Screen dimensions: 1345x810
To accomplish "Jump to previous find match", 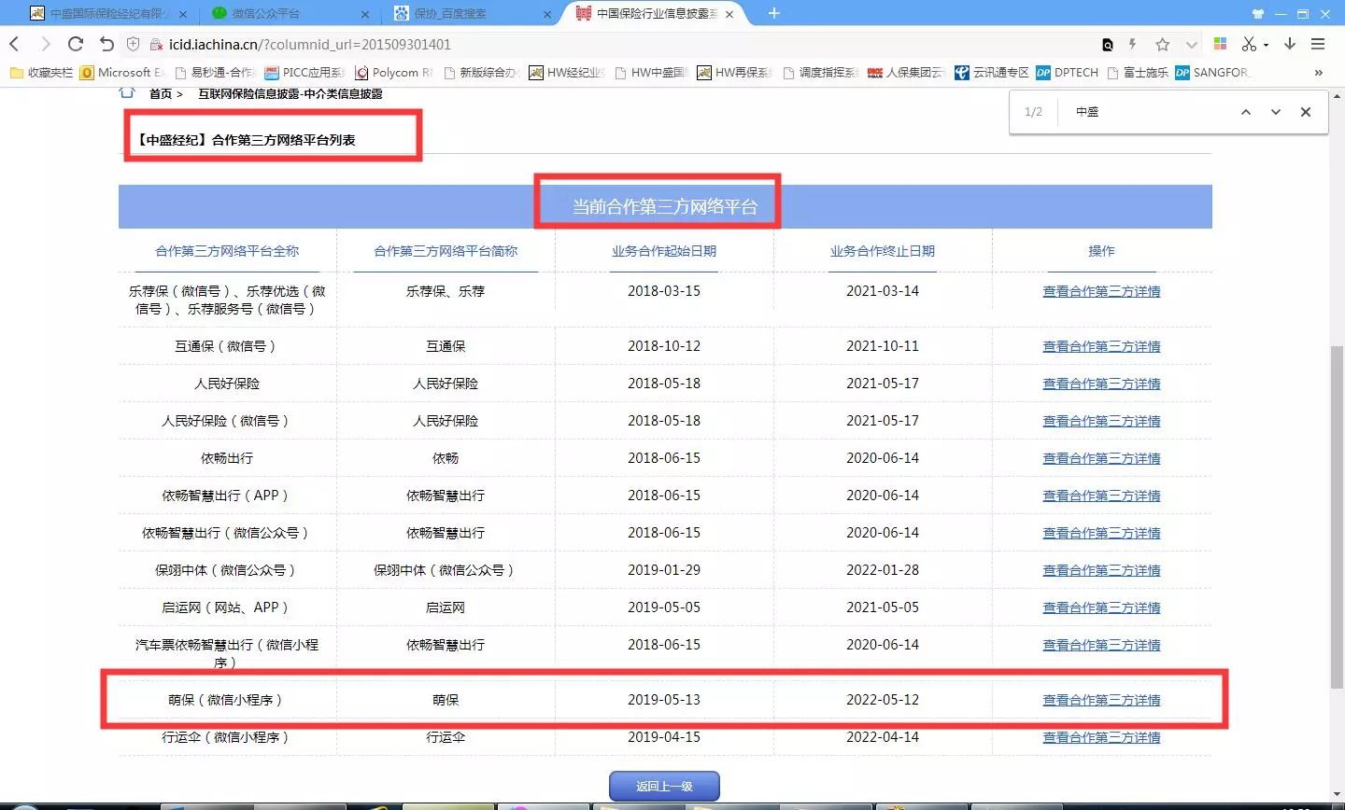I will pyautogui.click(x=1246, y=112).
